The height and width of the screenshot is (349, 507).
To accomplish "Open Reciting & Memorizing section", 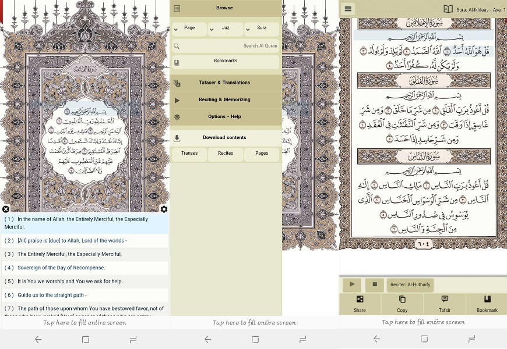I will (226, 100).
